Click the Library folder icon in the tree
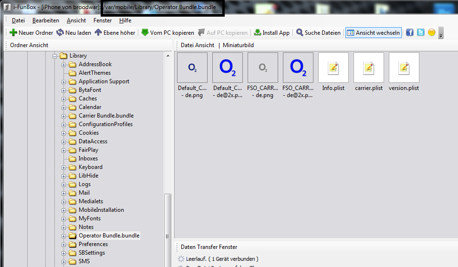The width and height of the screenshot is (458, 267). click(63, 56)
